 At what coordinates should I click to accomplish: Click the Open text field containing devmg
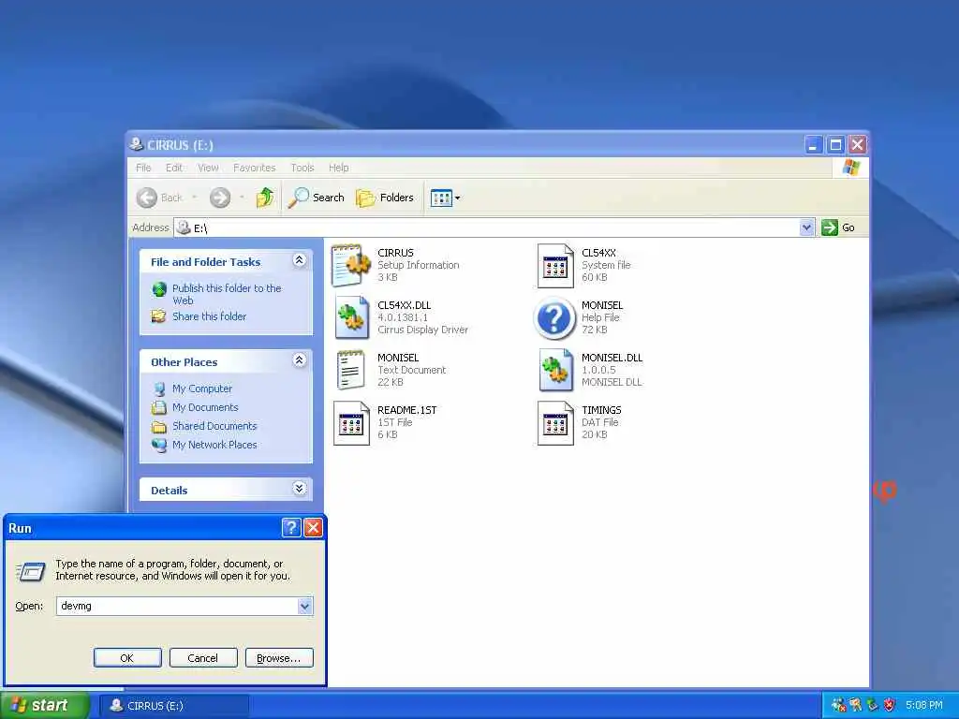click(x=177, y=606)
